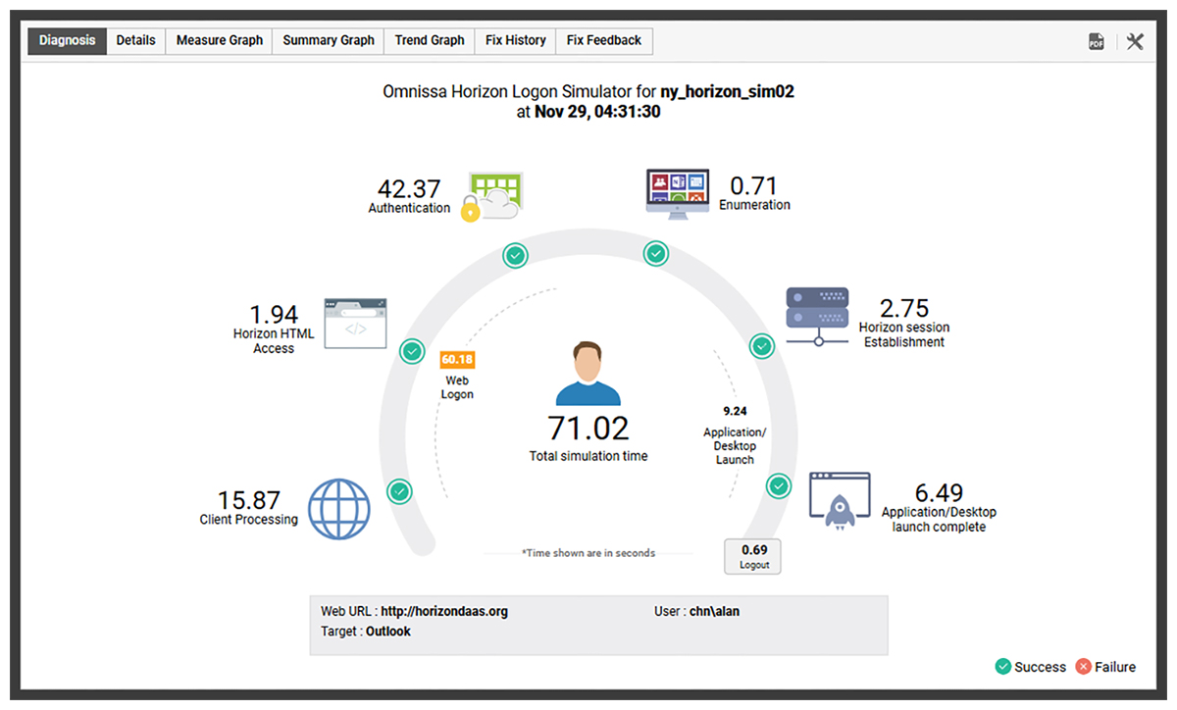The width and height of the screenshot is (1177, 710).
Task: Switch to the Details tab
Action: tap(135, 40)
